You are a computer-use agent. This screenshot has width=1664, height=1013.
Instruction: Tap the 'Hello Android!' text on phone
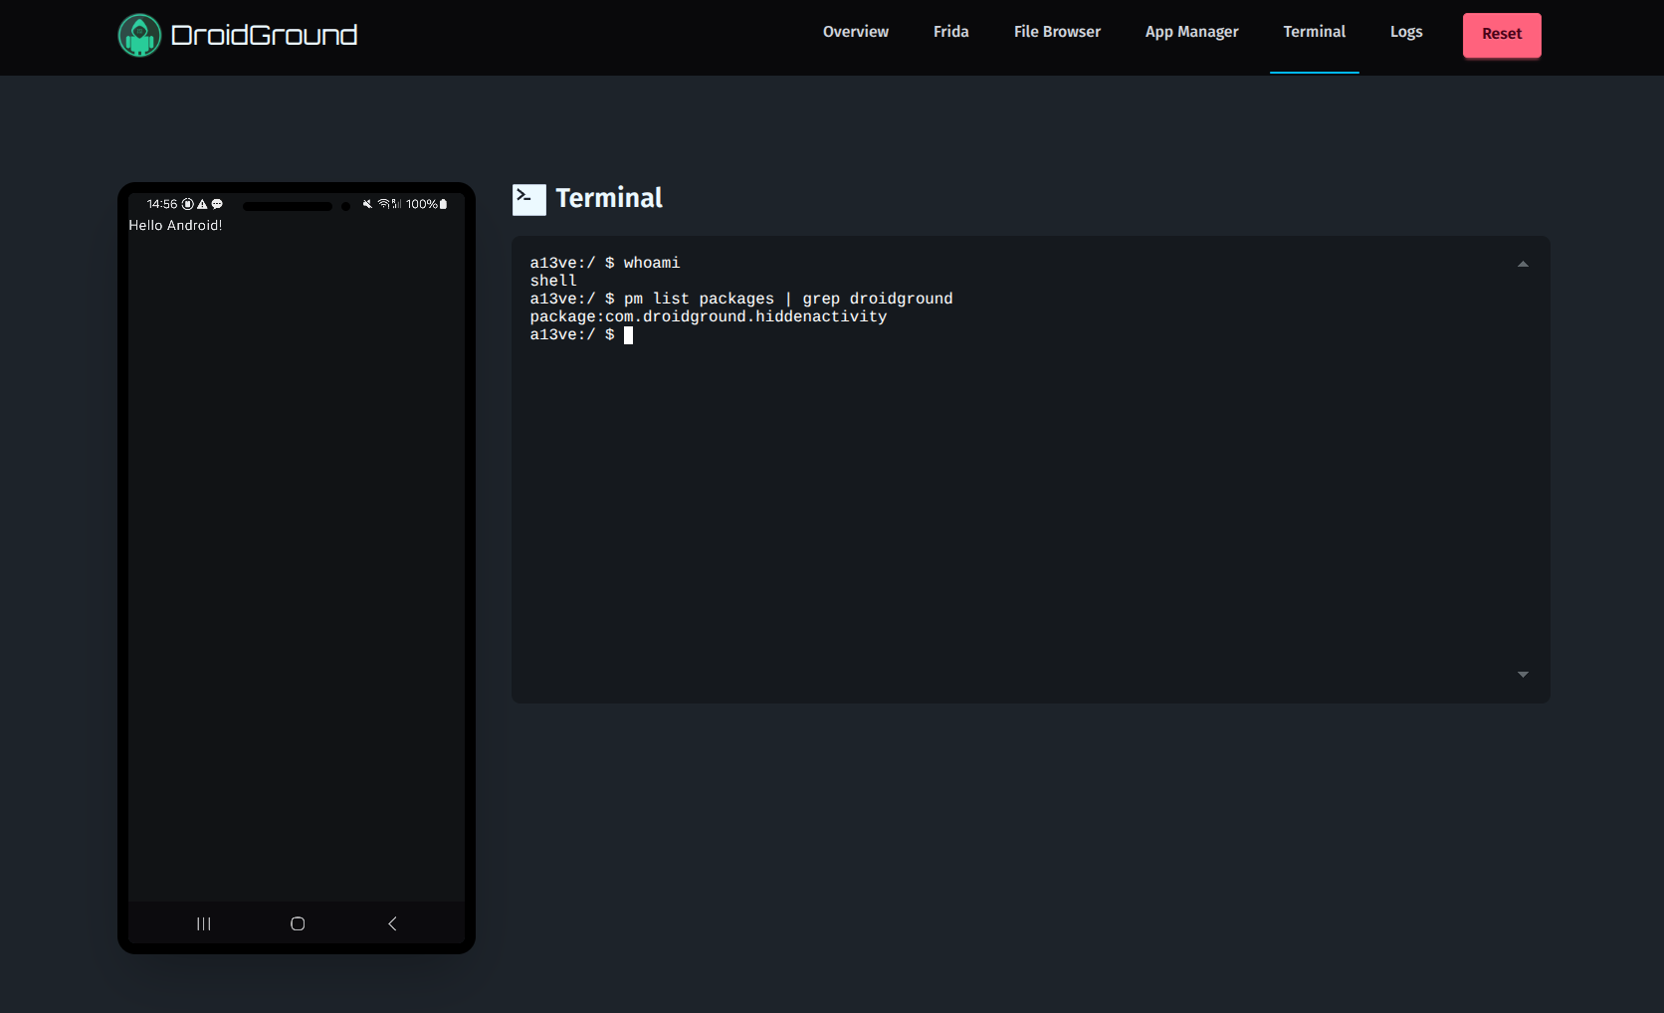[x=175, y=225]
